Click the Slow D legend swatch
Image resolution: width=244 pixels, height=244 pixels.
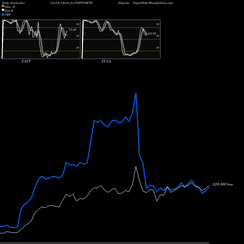[3, 6]
